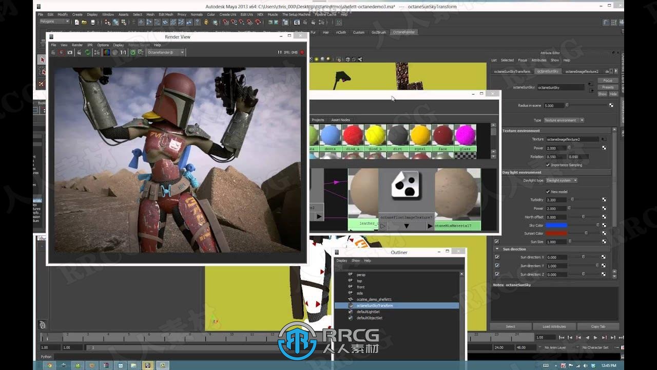Click the Radius in scene value field
The height and width of the screenshot is (370, 657).
click(553, 105)
